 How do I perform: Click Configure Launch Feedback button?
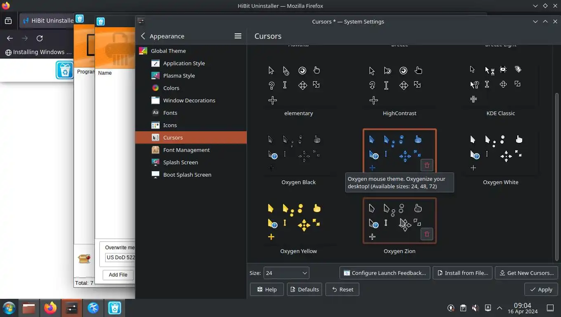[385, 273]
